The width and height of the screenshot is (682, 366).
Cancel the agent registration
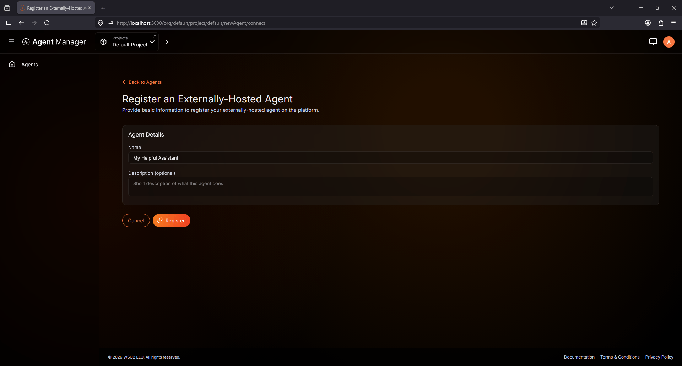click(x=136, y=221)
